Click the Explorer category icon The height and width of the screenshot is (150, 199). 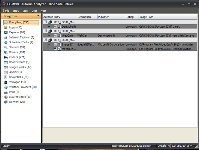(6, 32)
